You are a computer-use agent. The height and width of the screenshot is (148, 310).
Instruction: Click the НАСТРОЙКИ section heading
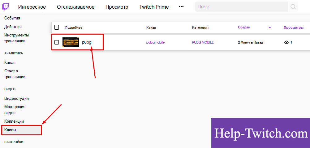tap(14, 142)
